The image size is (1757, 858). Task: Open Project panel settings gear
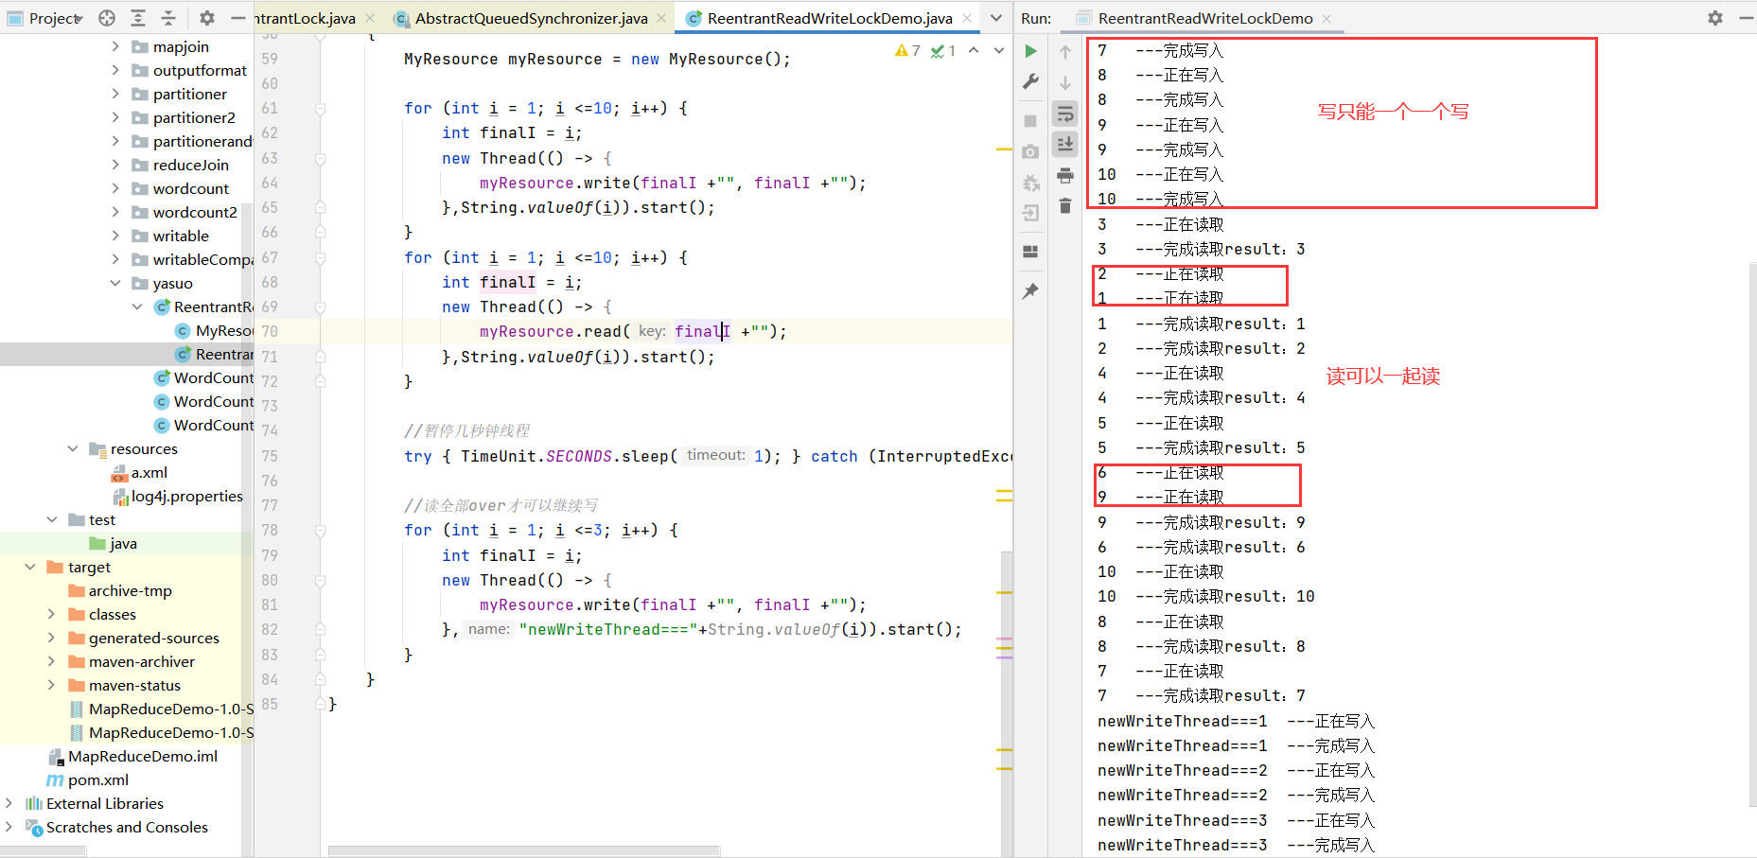(x=207, y=18)
